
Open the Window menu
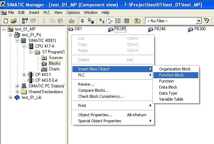(91, 12)
